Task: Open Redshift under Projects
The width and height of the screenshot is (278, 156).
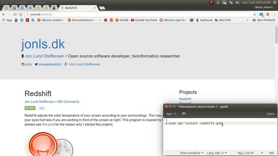Action: pyautogui.click(x=185, y=99)
